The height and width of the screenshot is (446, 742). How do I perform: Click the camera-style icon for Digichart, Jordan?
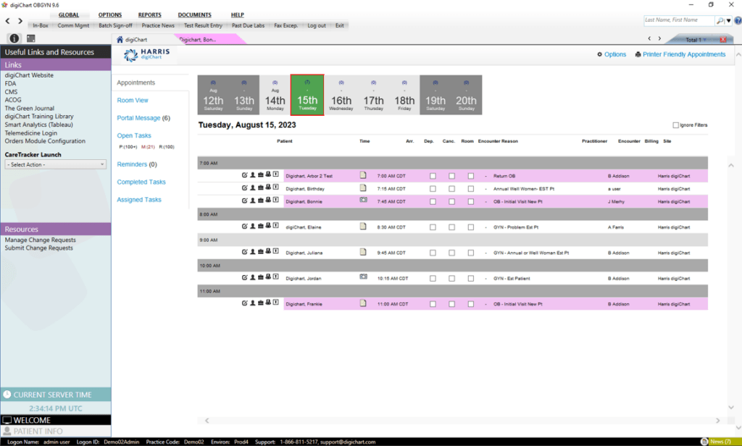(363, 277)
